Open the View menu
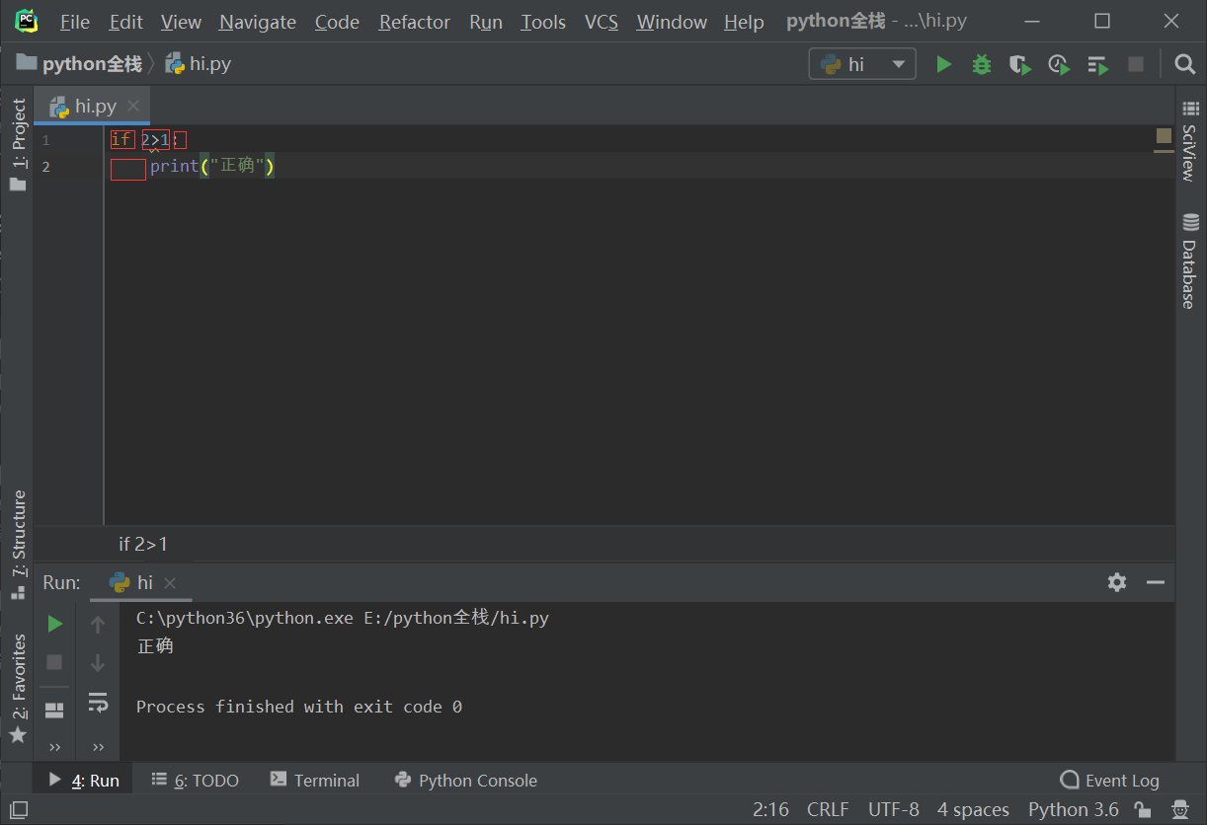 pyautogui.click(x=181, y=22)
